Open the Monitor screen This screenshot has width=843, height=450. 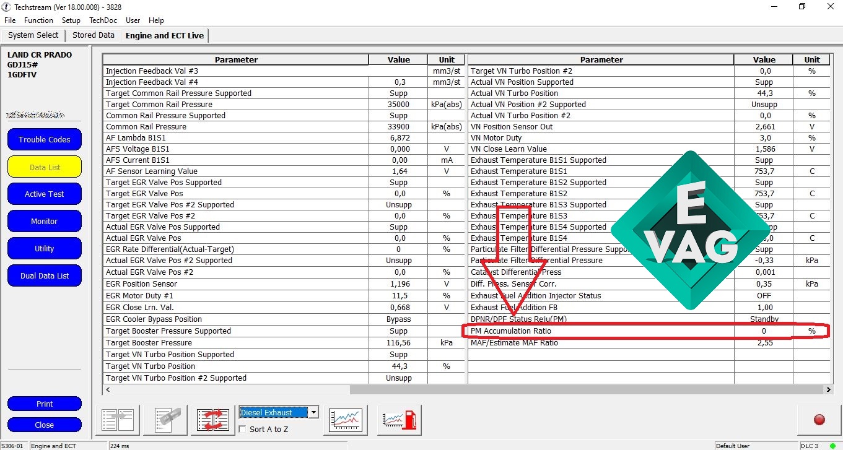point(45,221)
